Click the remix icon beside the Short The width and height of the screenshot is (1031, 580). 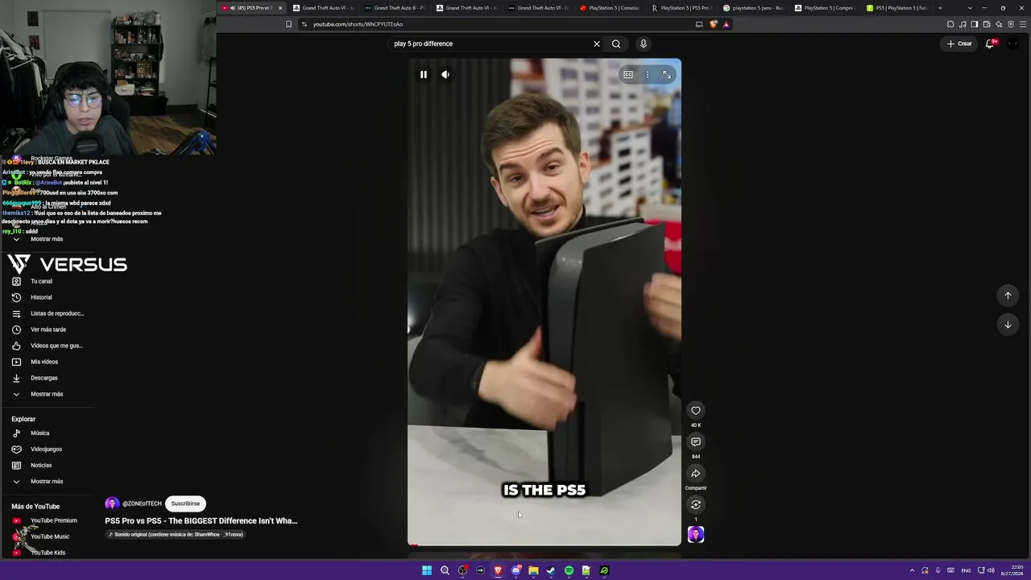696,505
